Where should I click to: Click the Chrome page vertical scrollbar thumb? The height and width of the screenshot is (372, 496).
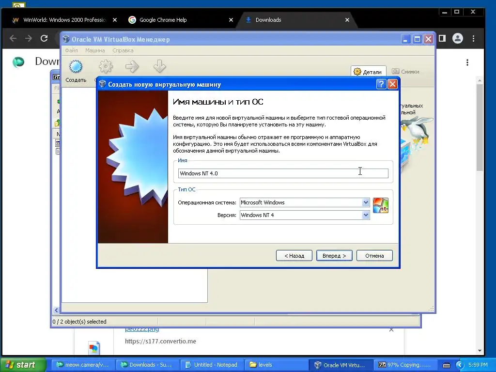coord(480,126)
